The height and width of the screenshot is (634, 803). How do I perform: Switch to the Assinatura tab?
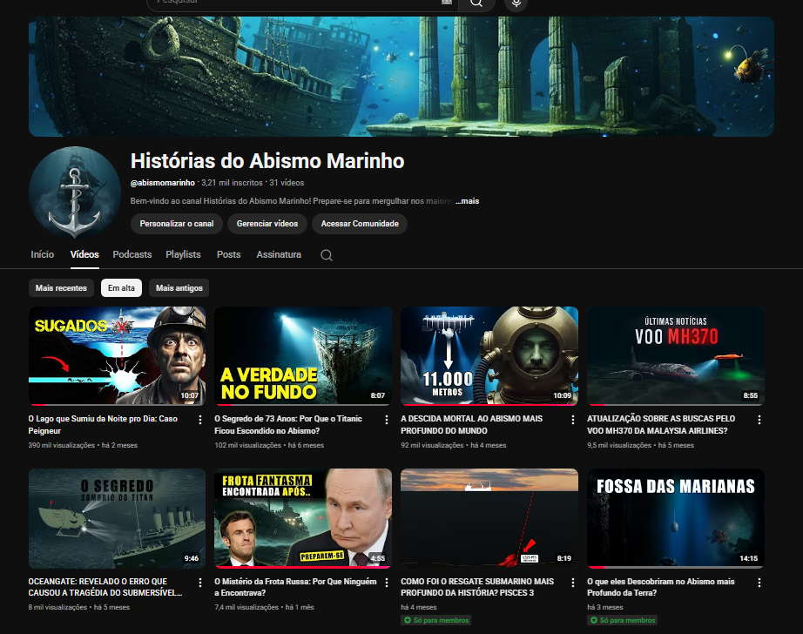point(279,254)
